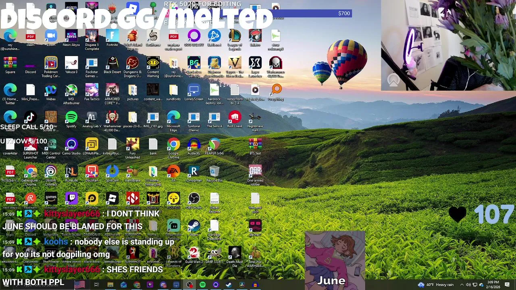Launch Neon Abyss from the desktop
Viewport: 516px width, 290px height.
point(71,39)
